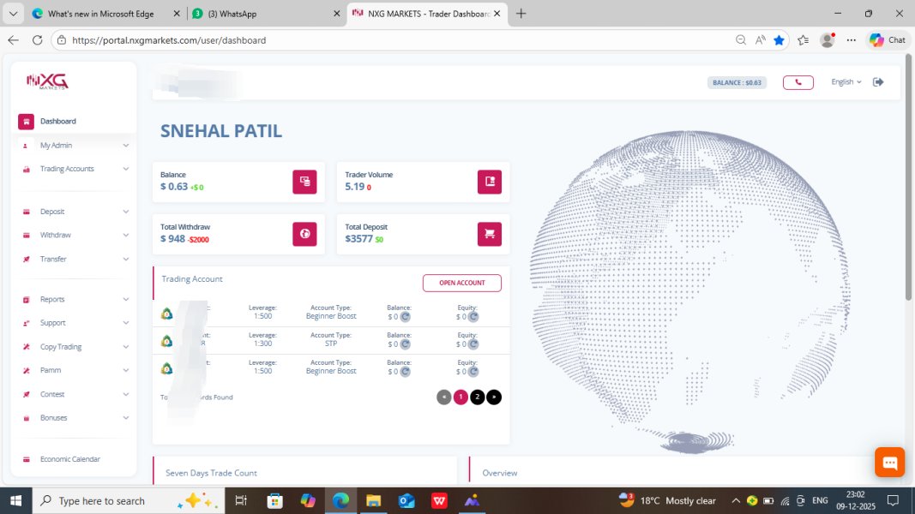Open the English language dropdown

point(846,82)
